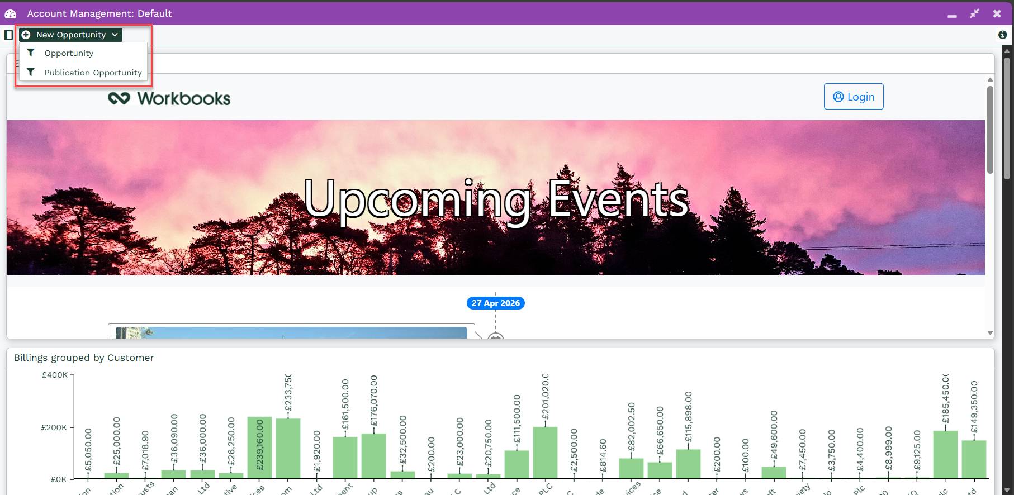Click the funnel icon beside Publication Opportunity
1014x495 pixels.
pyautogui.click(x=31, y=72)
